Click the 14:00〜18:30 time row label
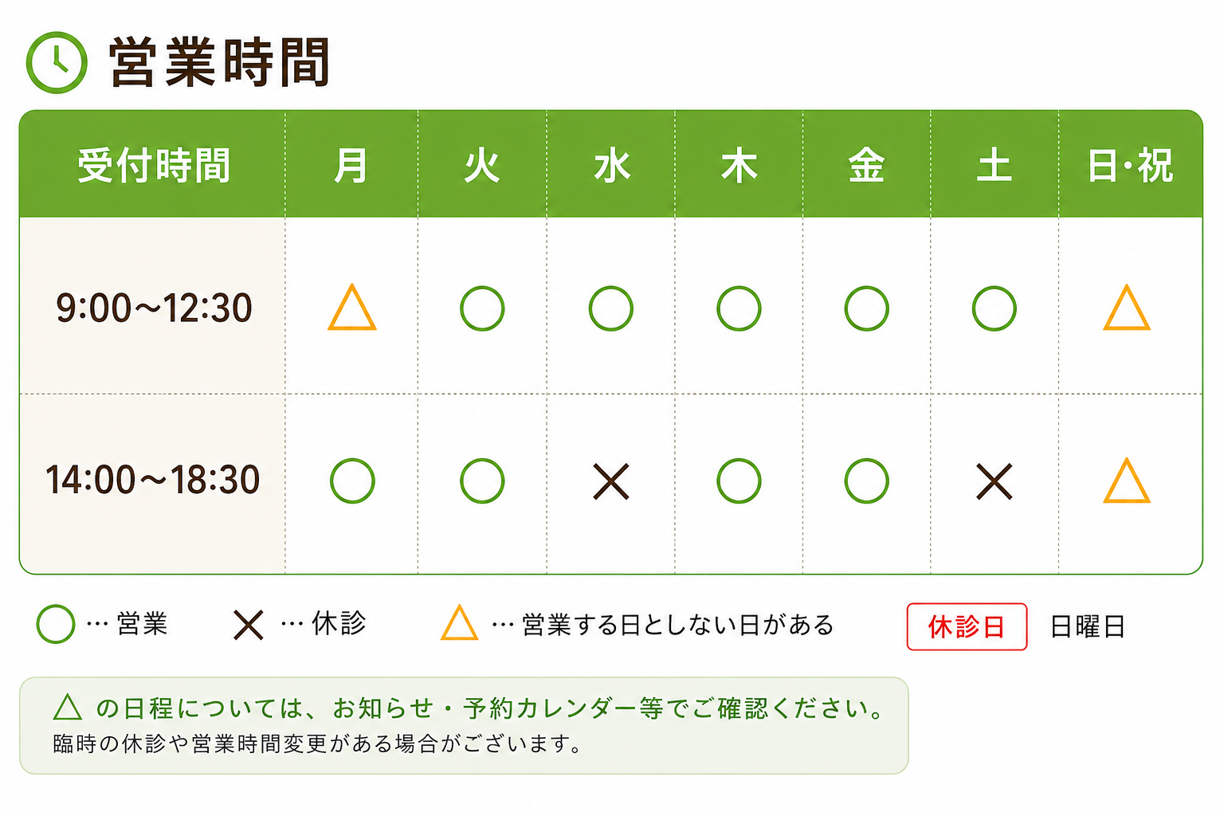 (x=153, y=481)
